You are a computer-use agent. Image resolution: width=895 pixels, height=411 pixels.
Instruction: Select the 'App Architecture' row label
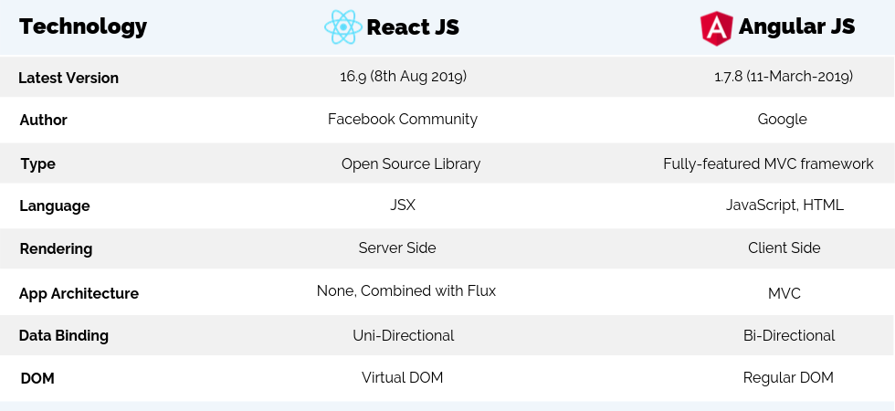79,293
